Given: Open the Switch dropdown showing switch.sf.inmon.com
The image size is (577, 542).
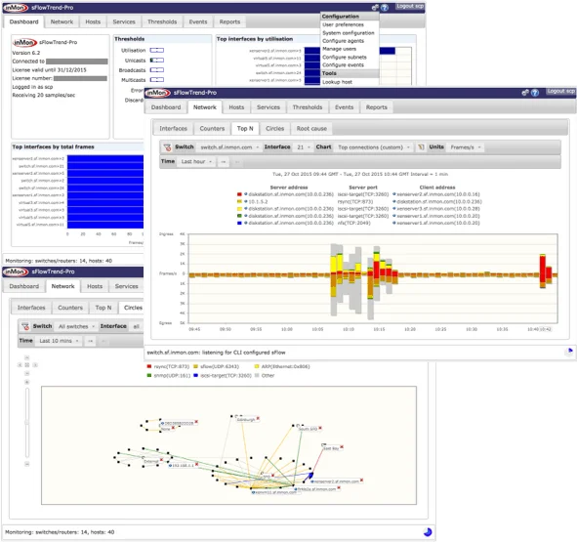Looking at the screenshot, I should (228, 147).
